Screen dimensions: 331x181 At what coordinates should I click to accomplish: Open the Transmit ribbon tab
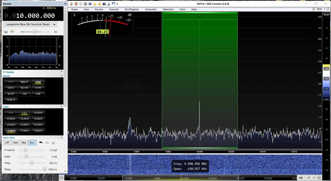114,9
